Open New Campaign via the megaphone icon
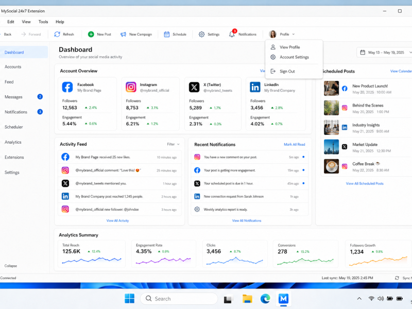 pyautogui.click(x=123, y=34)
